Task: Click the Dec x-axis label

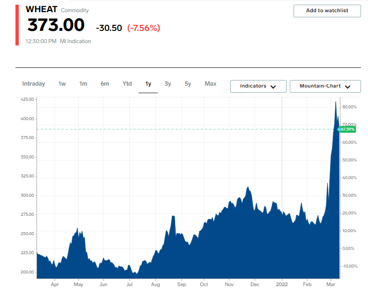Action: pos(255,284)
